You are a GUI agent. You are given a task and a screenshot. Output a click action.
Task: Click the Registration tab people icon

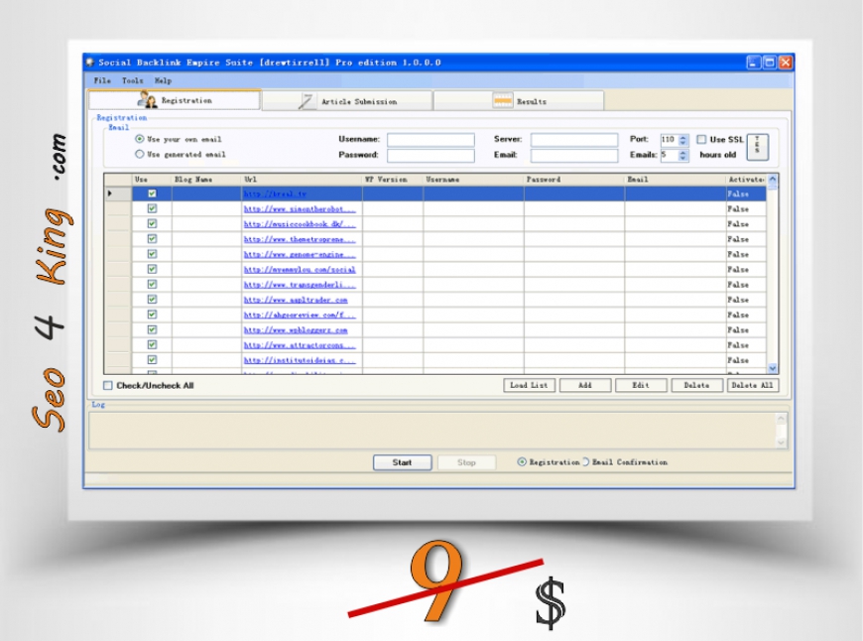click(147, 99)
